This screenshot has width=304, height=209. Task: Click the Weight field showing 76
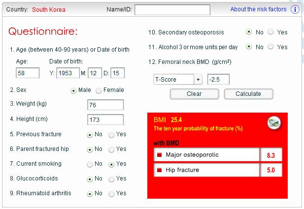click(x=105, y=105)
